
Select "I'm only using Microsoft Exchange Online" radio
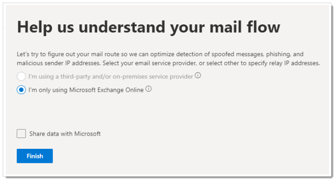point(21,90)
